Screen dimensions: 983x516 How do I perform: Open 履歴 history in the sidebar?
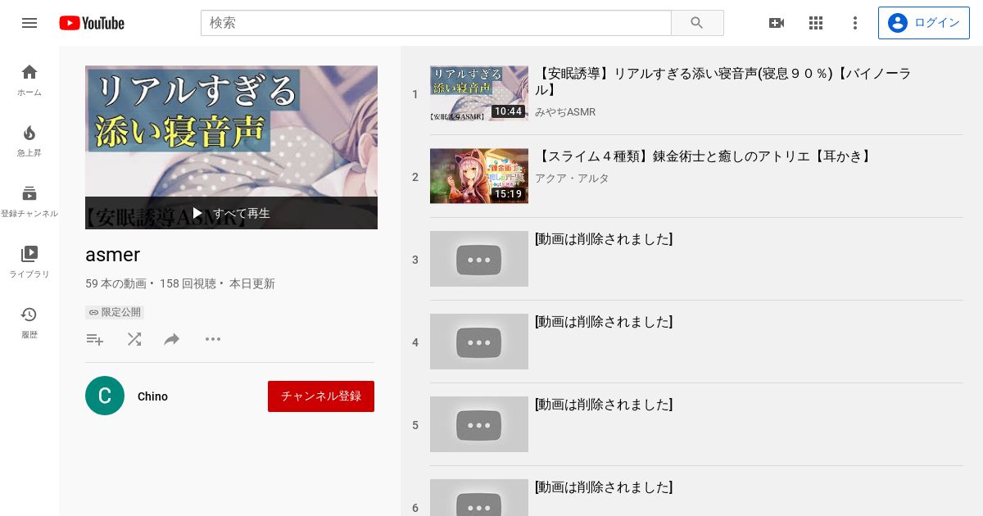click(29, 323)
